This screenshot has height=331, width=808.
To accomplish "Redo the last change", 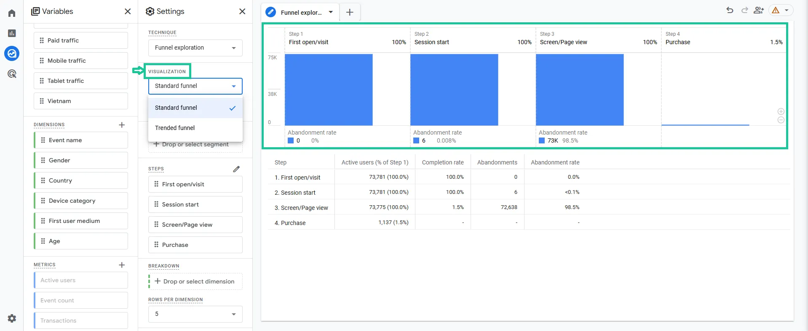I will point(744,10).
